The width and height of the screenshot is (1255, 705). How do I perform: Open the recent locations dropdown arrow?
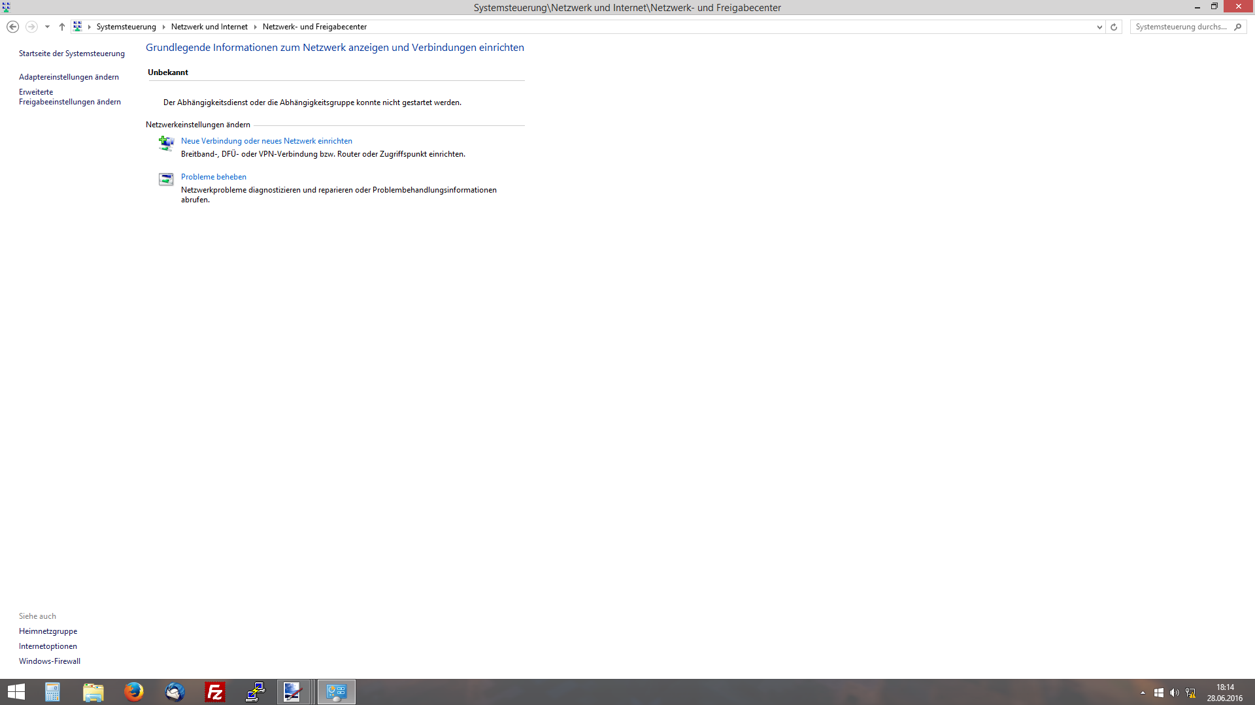(47, 27)
